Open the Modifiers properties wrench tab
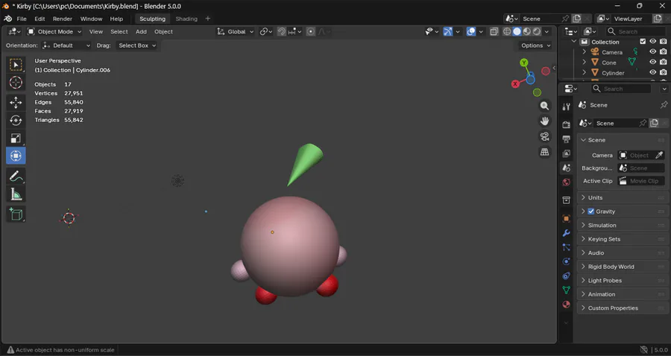The height and width of the screenshot is (356, 671). [x=566, y=233]
